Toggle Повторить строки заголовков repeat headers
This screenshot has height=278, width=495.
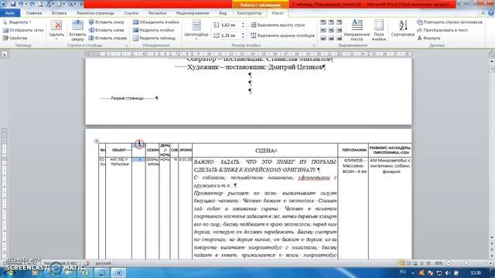coord(449,22)
